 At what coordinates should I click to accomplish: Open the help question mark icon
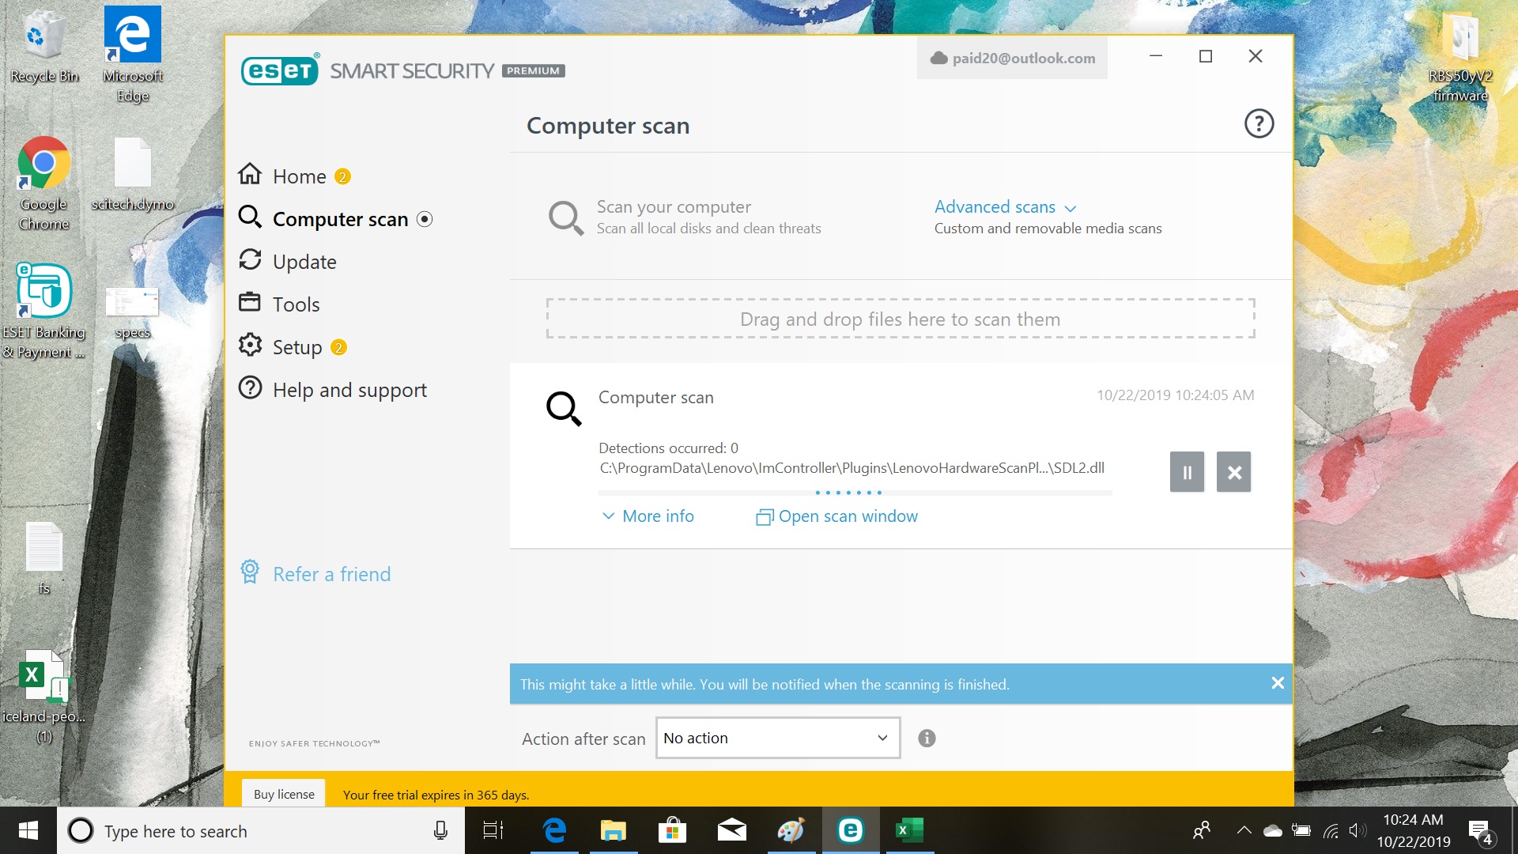pos(1259,123)
